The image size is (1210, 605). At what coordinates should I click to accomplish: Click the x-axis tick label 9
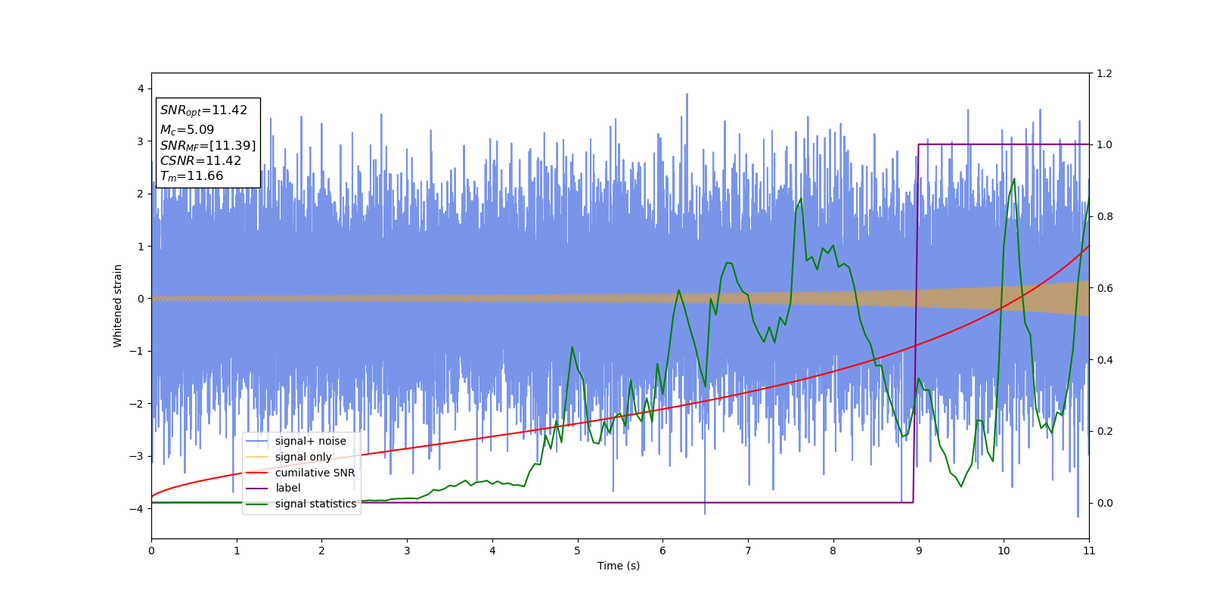click(919, 551)
